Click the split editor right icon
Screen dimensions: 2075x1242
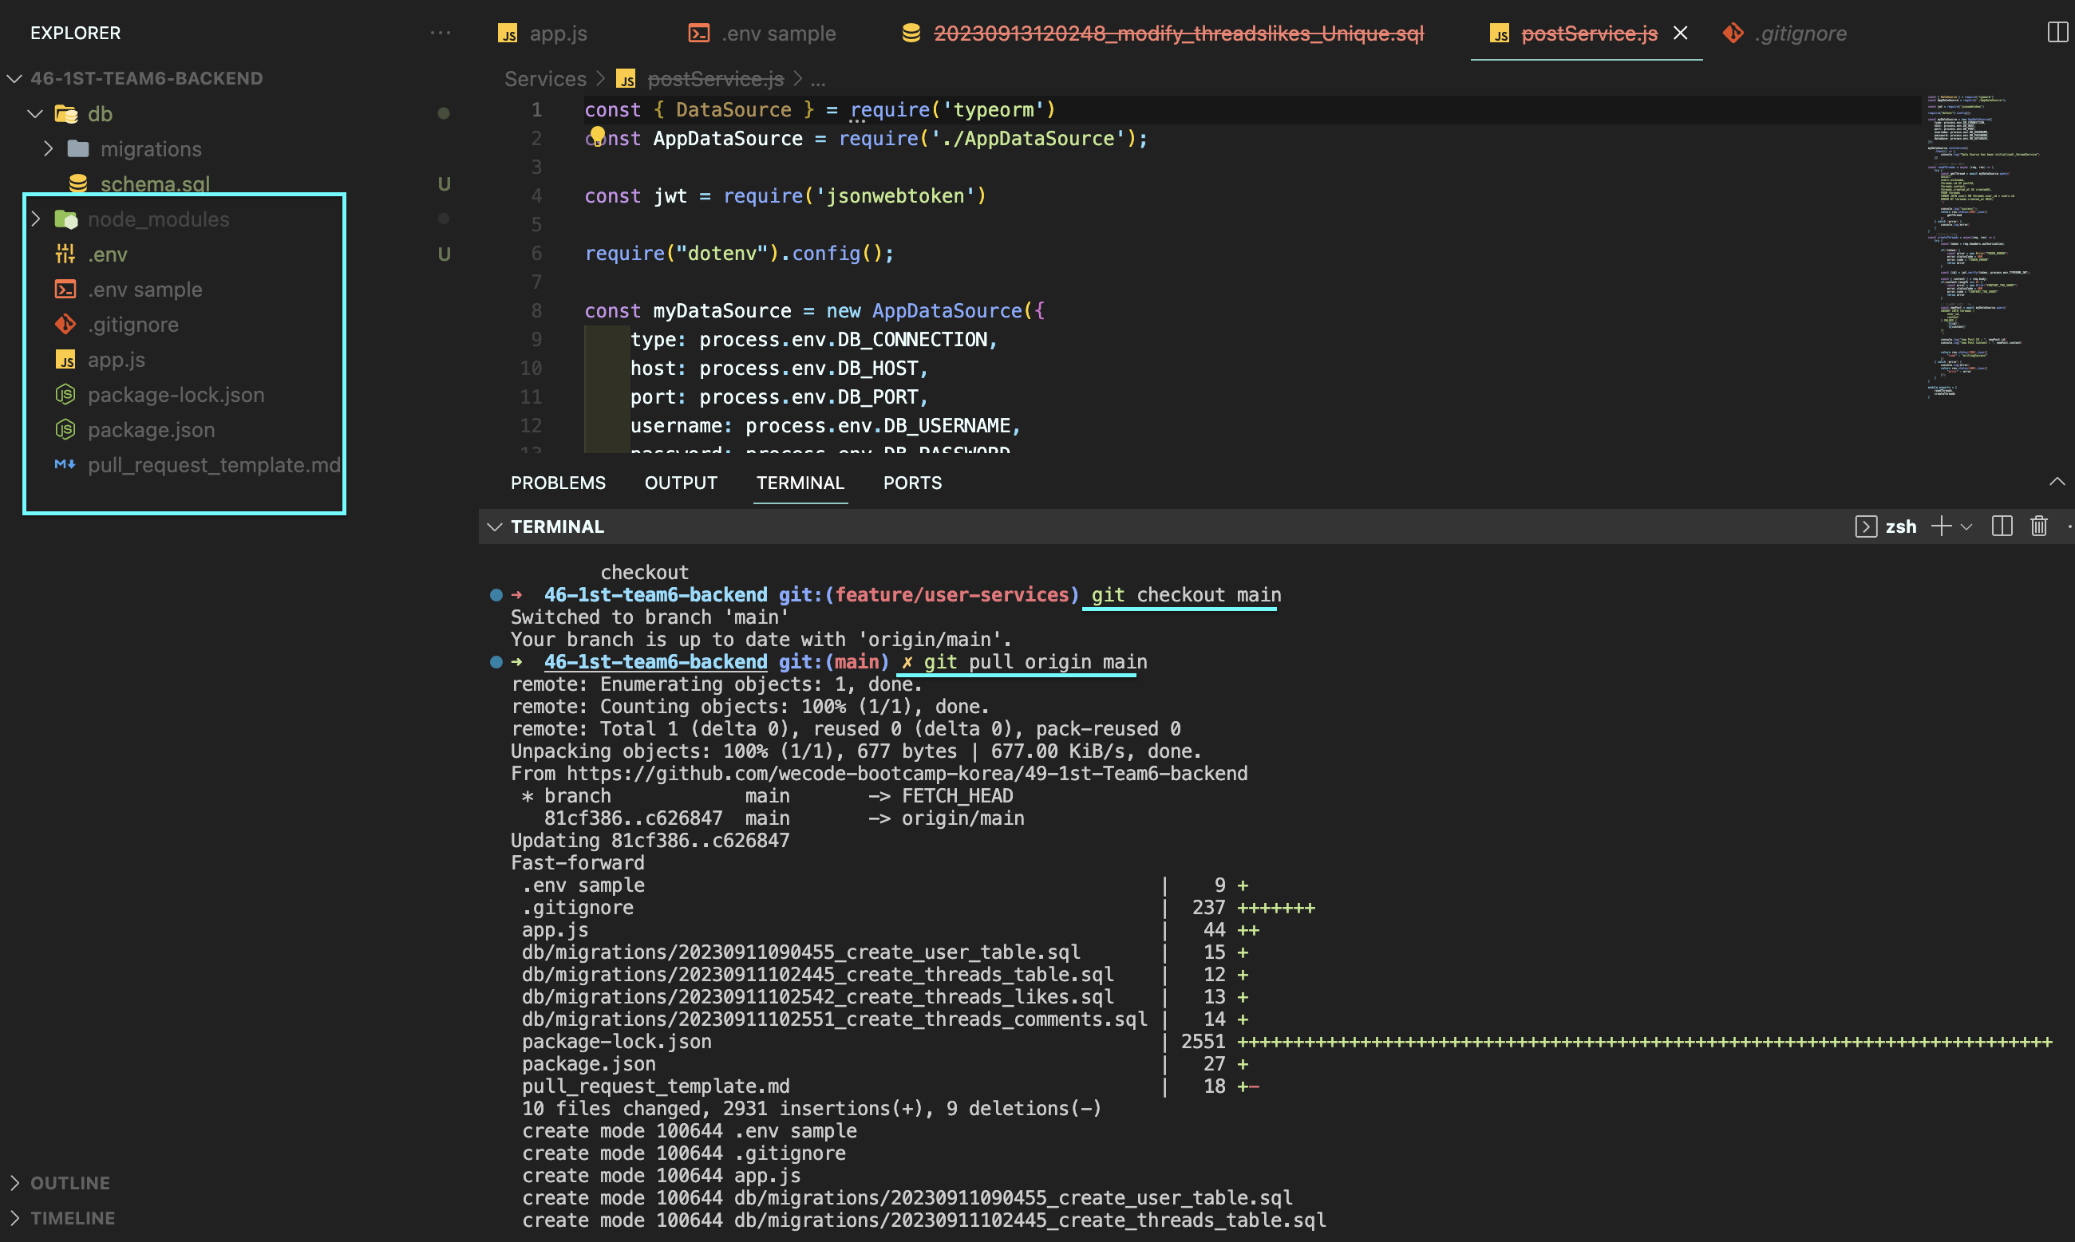[x=2057, y=33]
